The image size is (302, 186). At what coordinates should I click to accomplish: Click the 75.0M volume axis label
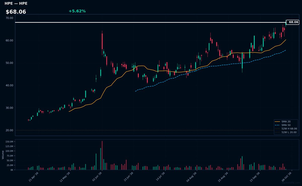[10, 156]
